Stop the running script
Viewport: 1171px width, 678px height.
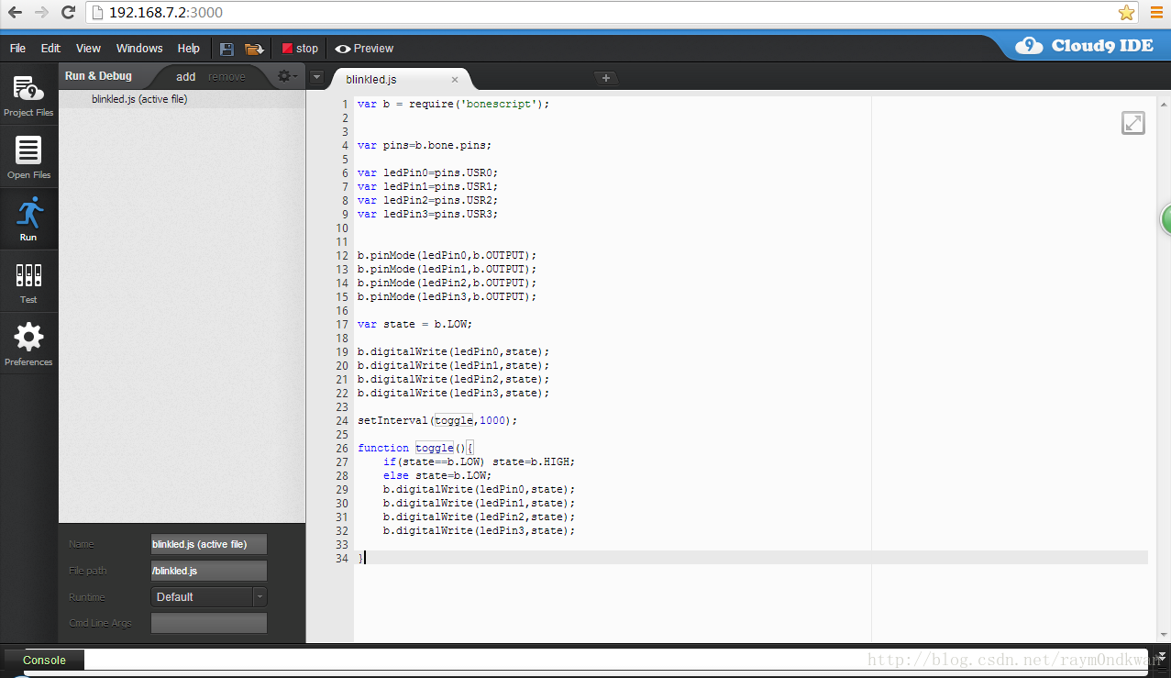point(300,49)
